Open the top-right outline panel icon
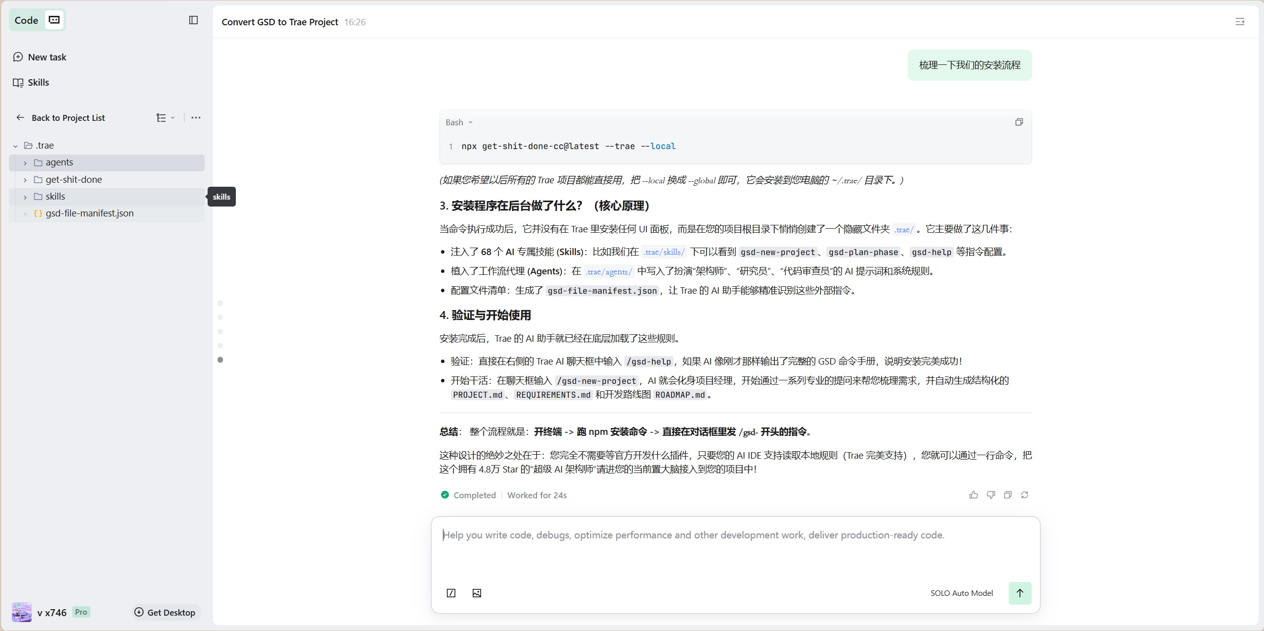The height and width of the screenshot is (631, 1264). tap(1239, 22)
